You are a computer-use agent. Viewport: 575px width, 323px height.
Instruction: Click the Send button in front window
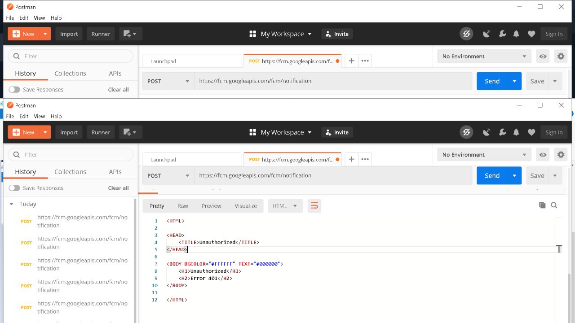pyautogui.click(x=492, y=176)
